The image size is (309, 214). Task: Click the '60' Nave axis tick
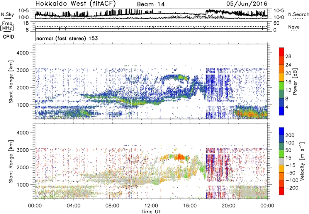276,23
